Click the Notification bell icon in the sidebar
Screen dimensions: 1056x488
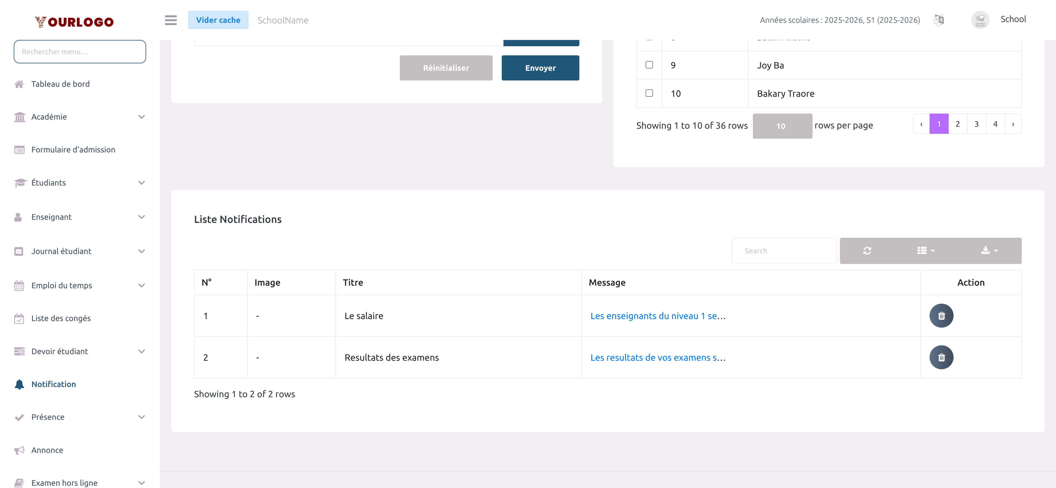(19, 384)
